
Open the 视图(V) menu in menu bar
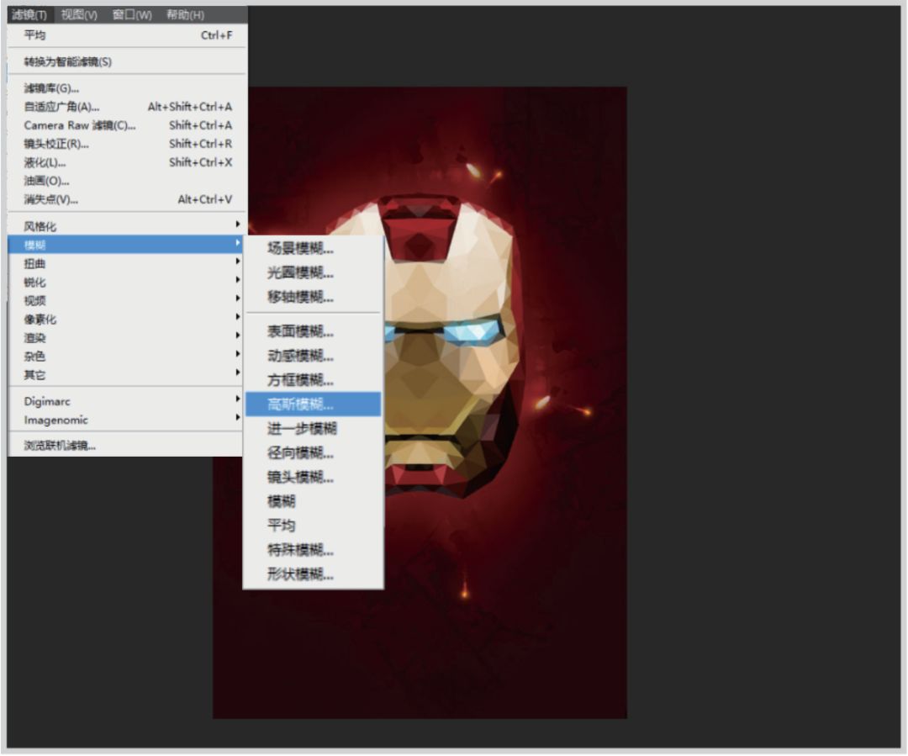(79, 15)
